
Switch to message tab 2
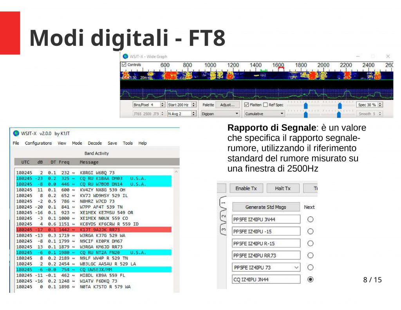point(223,216)
